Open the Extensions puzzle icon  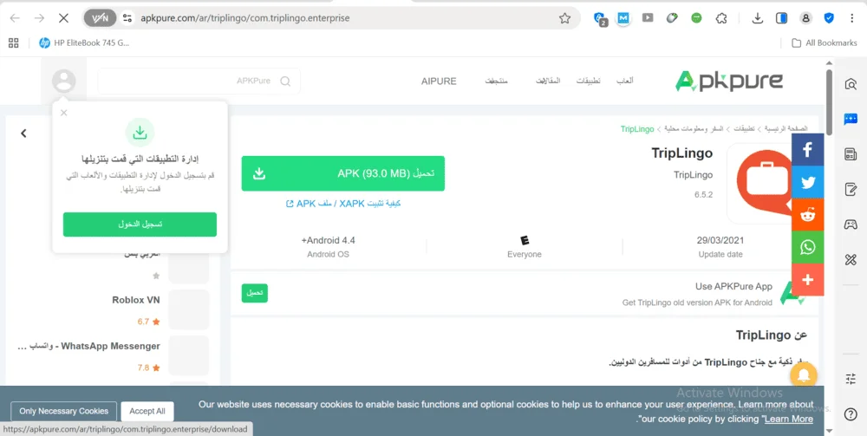click(x=721, y=18)
